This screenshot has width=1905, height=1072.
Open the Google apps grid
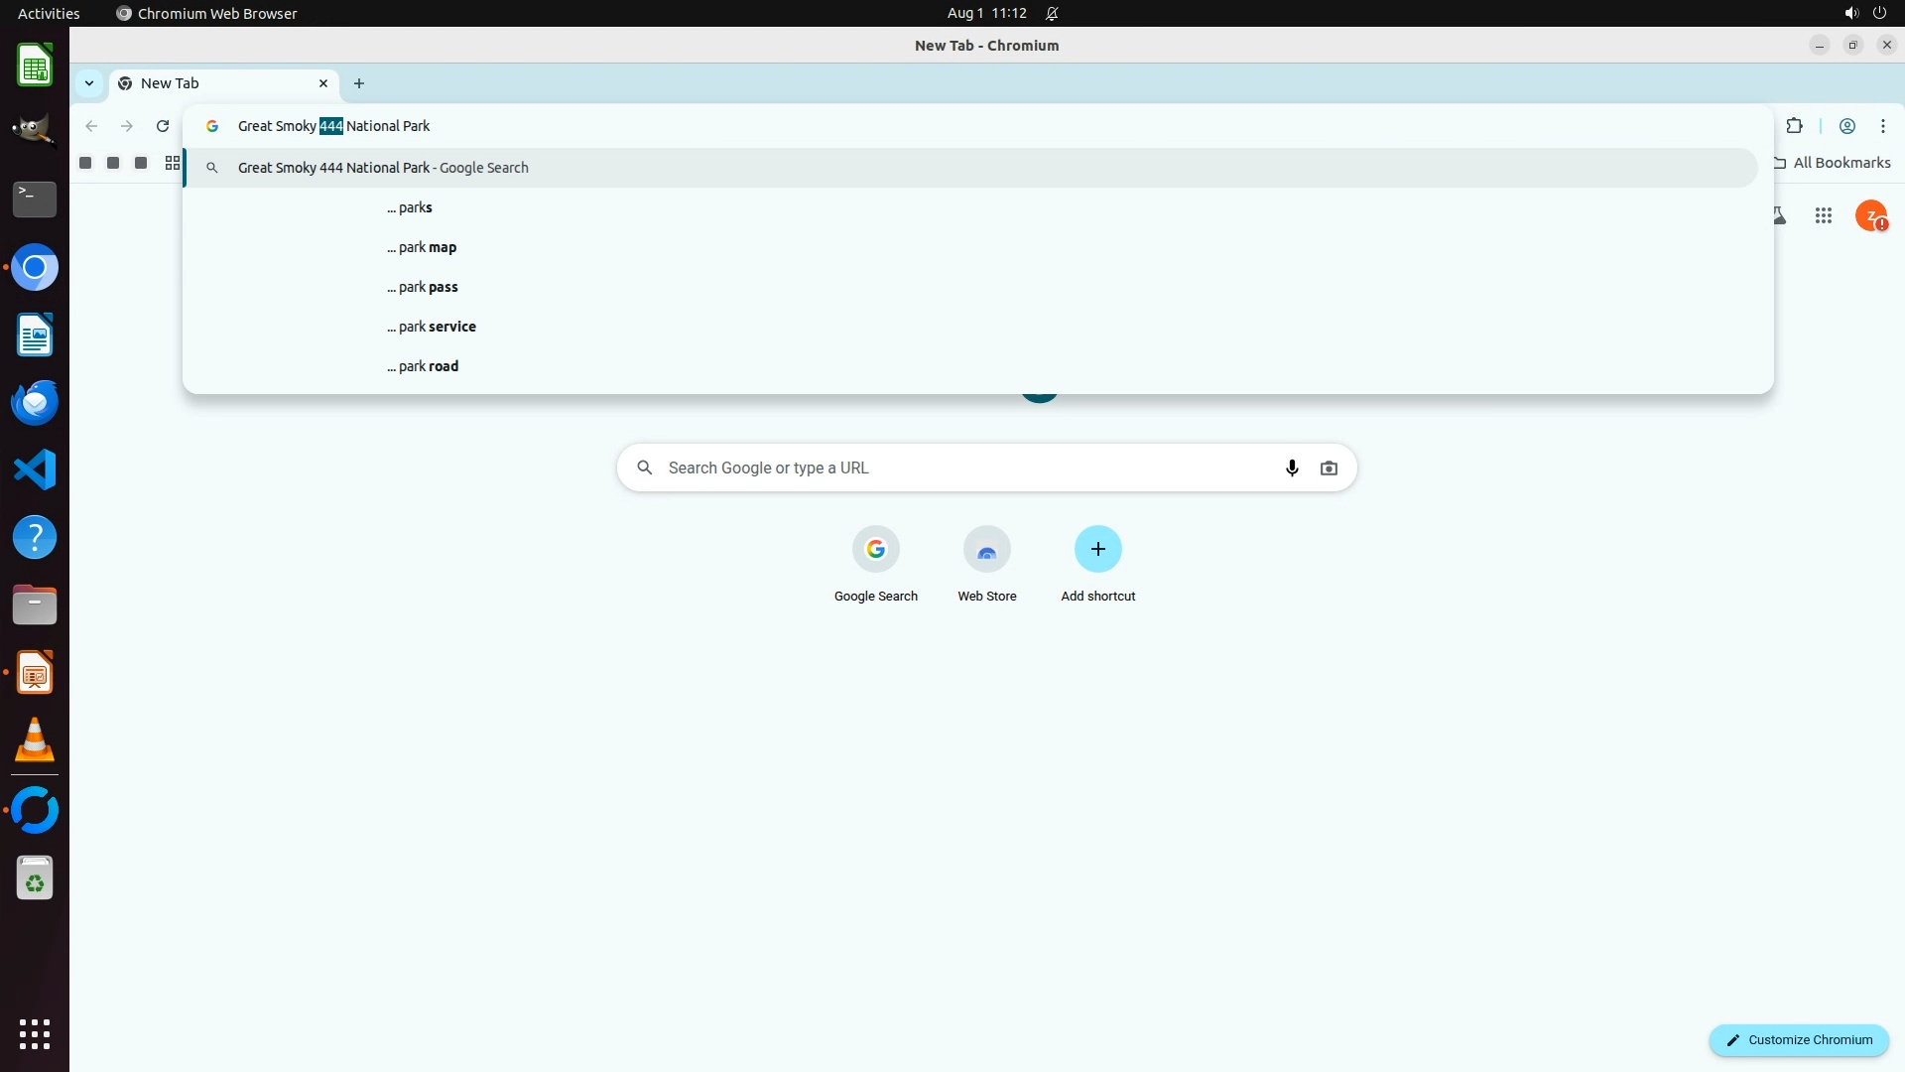[1823, 215]
